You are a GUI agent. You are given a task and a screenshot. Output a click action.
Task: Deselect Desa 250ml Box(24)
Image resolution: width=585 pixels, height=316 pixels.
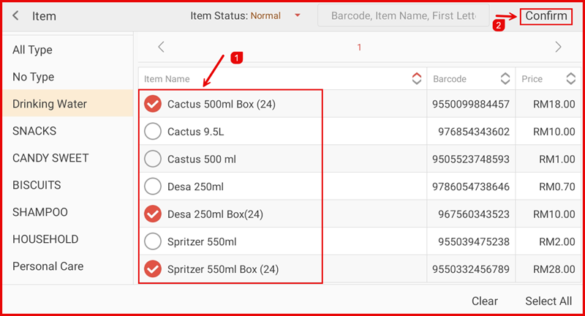pos(153,214)
